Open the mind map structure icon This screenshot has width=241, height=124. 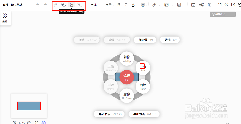(201, 5)
